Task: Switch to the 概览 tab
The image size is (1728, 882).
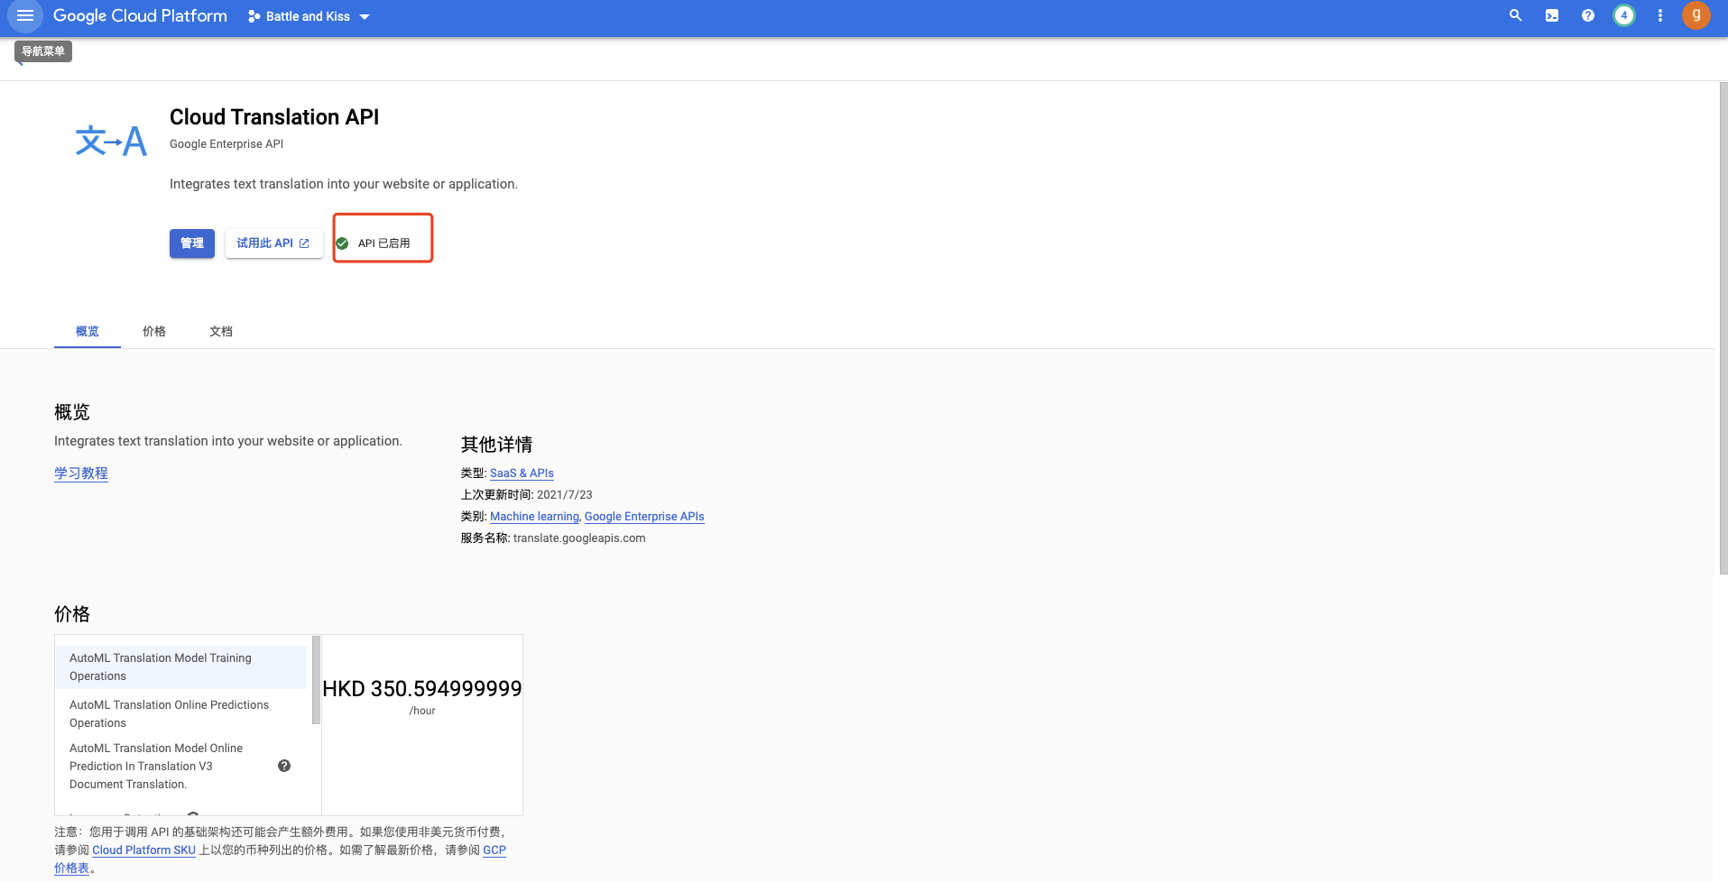Action: point(88,332)
